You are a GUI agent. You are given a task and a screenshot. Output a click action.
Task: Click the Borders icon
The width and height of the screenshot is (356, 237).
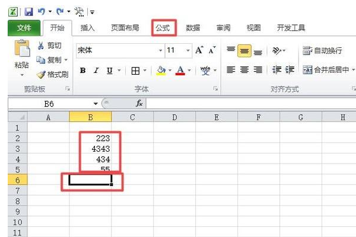click(135, 71)
